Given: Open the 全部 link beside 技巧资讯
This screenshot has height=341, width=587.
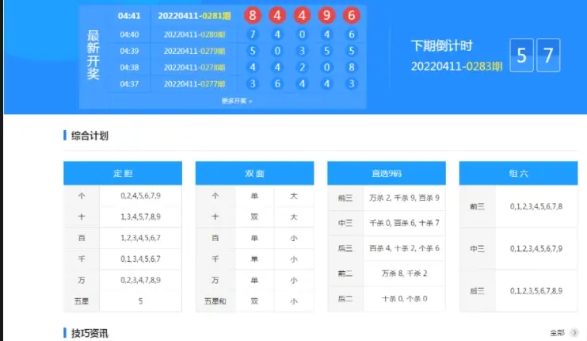Looking at the screenshot, I should 559,333.
